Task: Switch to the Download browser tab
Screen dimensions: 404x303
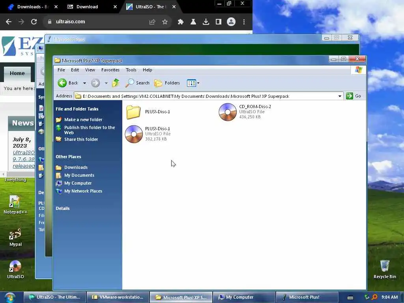Action: click(91, 7)
